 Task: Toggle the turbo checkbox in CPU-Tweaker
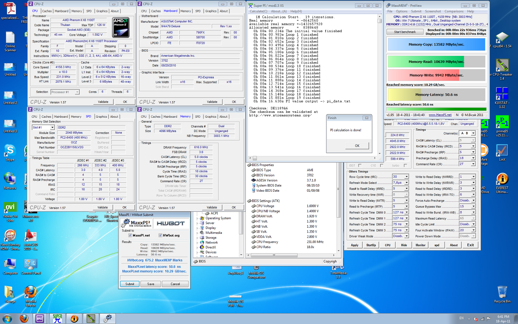click(x=405, y=165)
